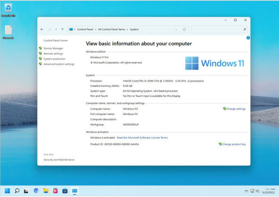
Task: Click the network tray icon
Action: click(x=252, y=191)
